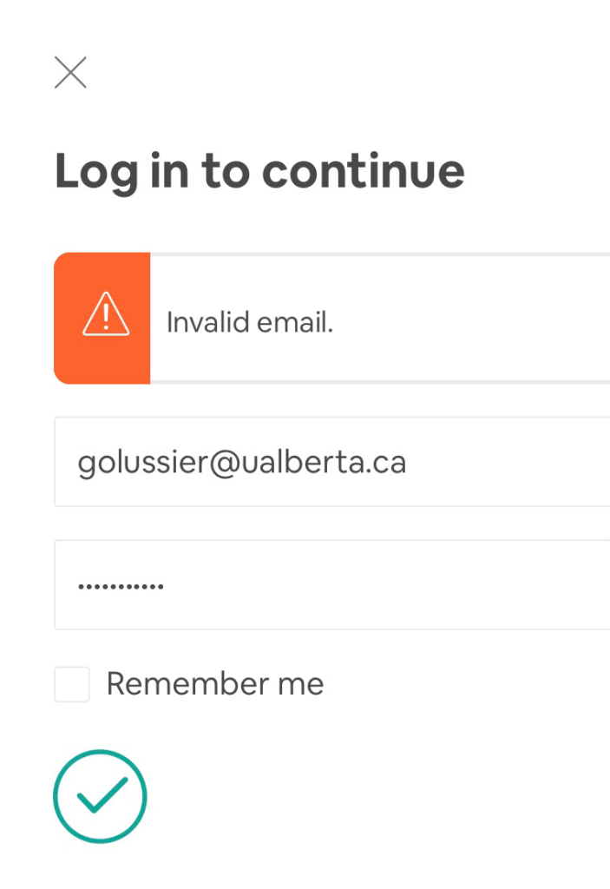Screen dimensions: 610x889
Task: Click the warning triangle icon
Action: point(106,314)
